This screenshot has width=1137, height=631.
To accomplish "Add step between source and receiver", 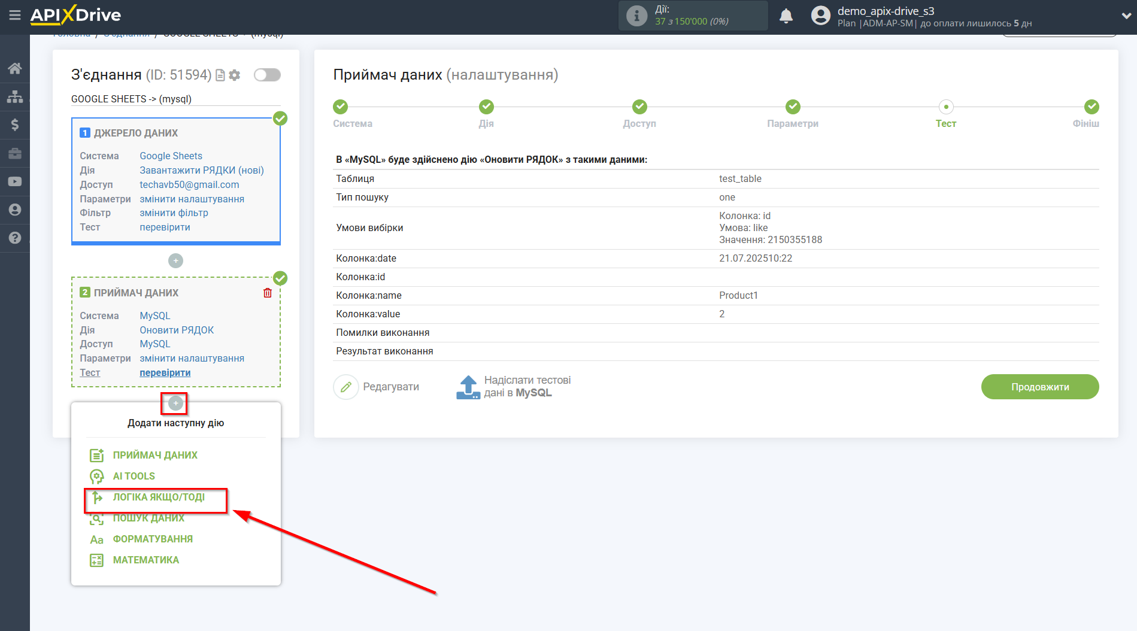I will point(175,261).
